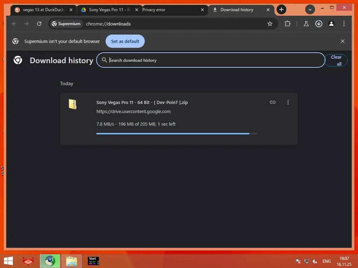Open the profile avatar menu

point(331,24)
